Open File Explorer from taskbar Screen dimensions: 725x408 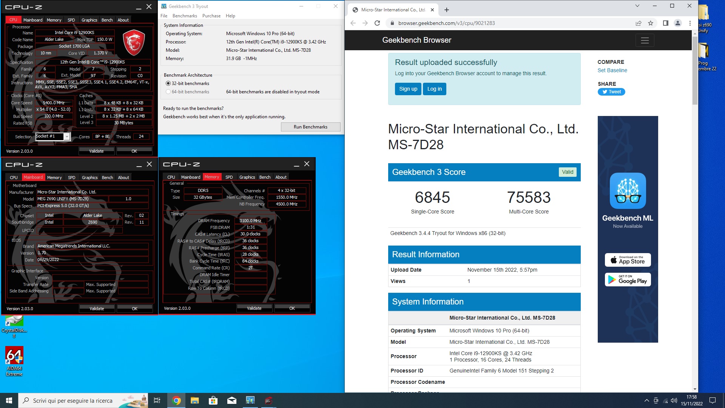click(194, 400)
